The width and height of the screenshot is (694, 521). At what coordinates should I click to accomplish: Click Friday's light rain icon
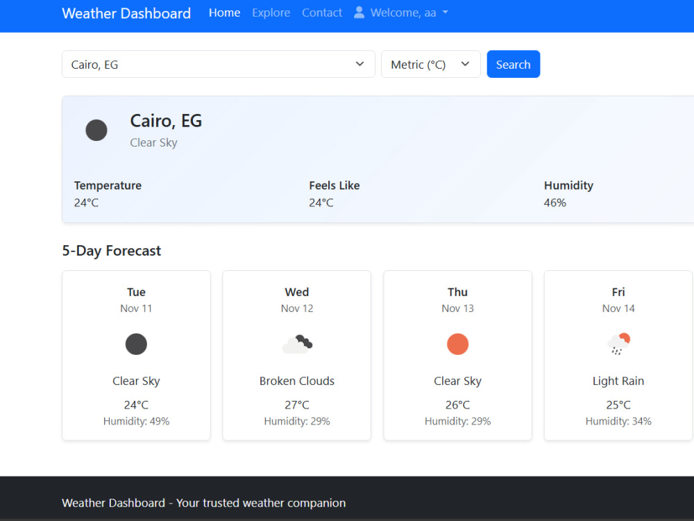(x=618, y=345)
